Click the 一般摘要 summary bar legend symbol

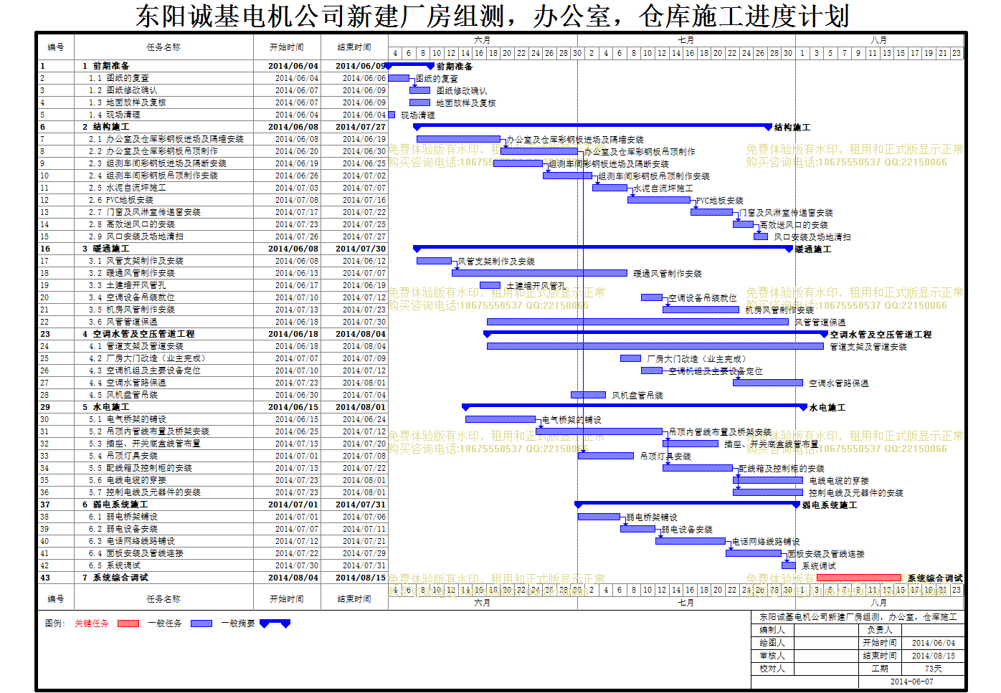pos(275,623)
